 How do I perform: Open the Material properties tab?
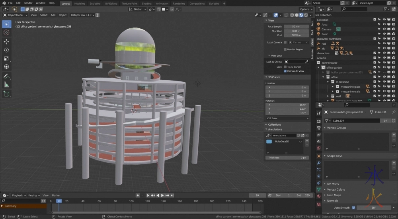[319, 196]
